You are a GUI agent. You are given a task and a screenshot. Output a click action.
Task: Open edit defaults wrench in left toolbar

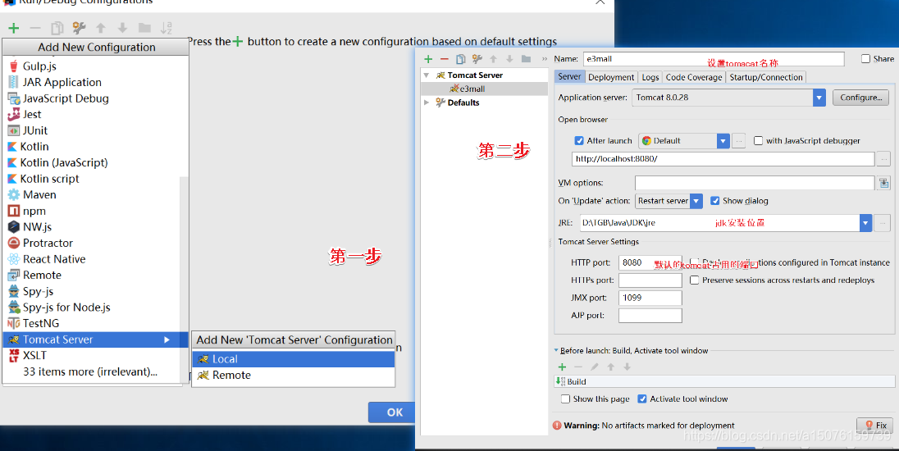click(x=79, y=28)
